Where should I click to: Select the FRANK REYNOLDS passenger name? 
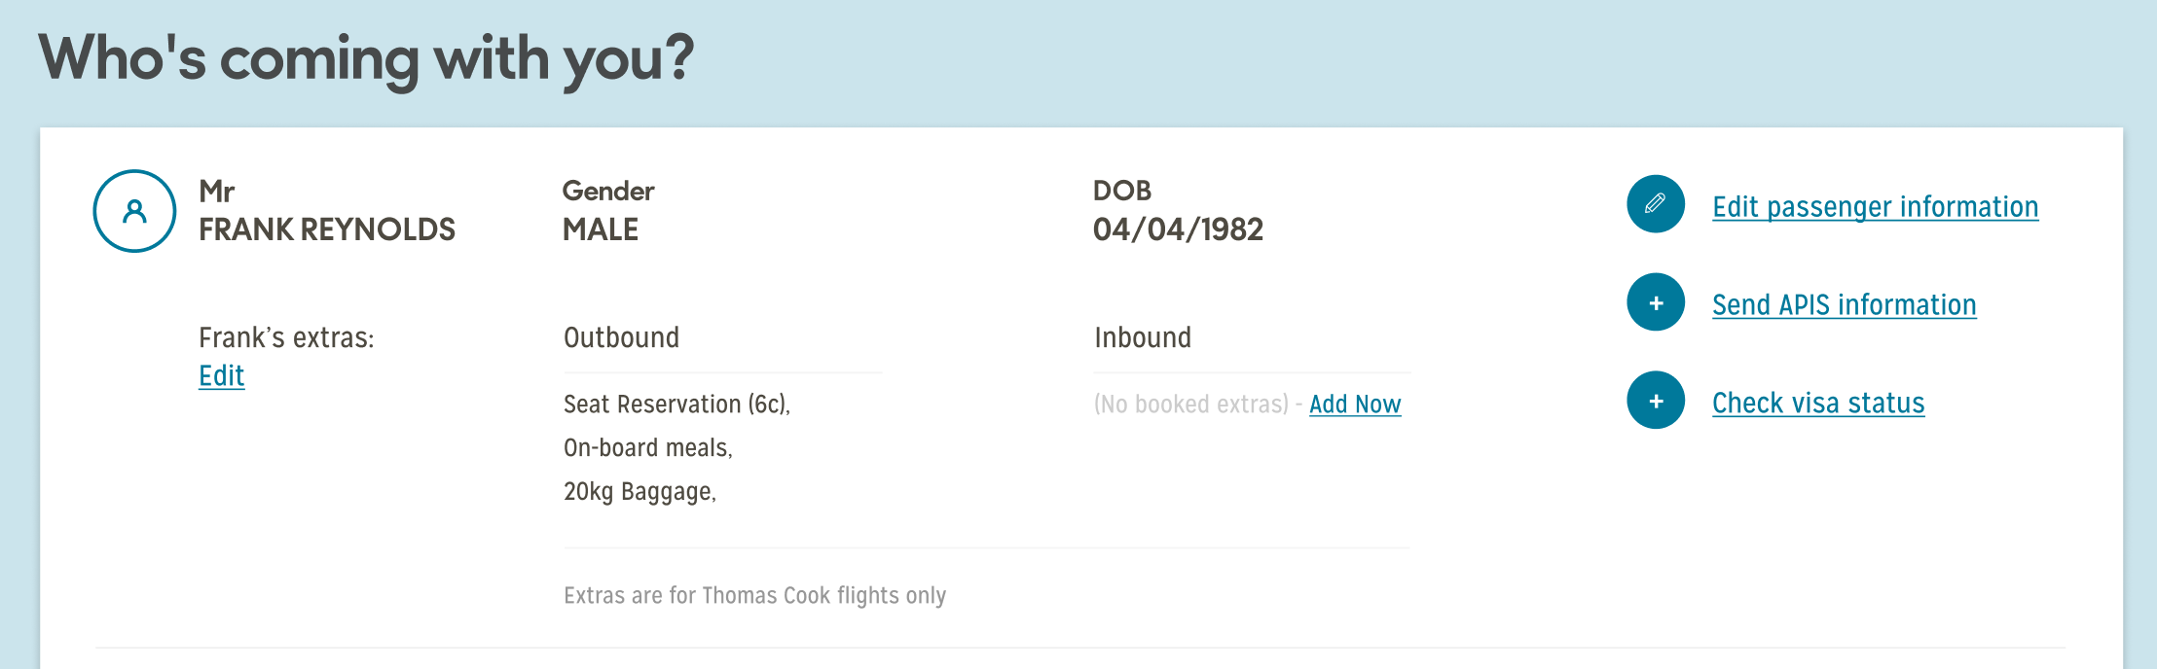tap(327, 229)
